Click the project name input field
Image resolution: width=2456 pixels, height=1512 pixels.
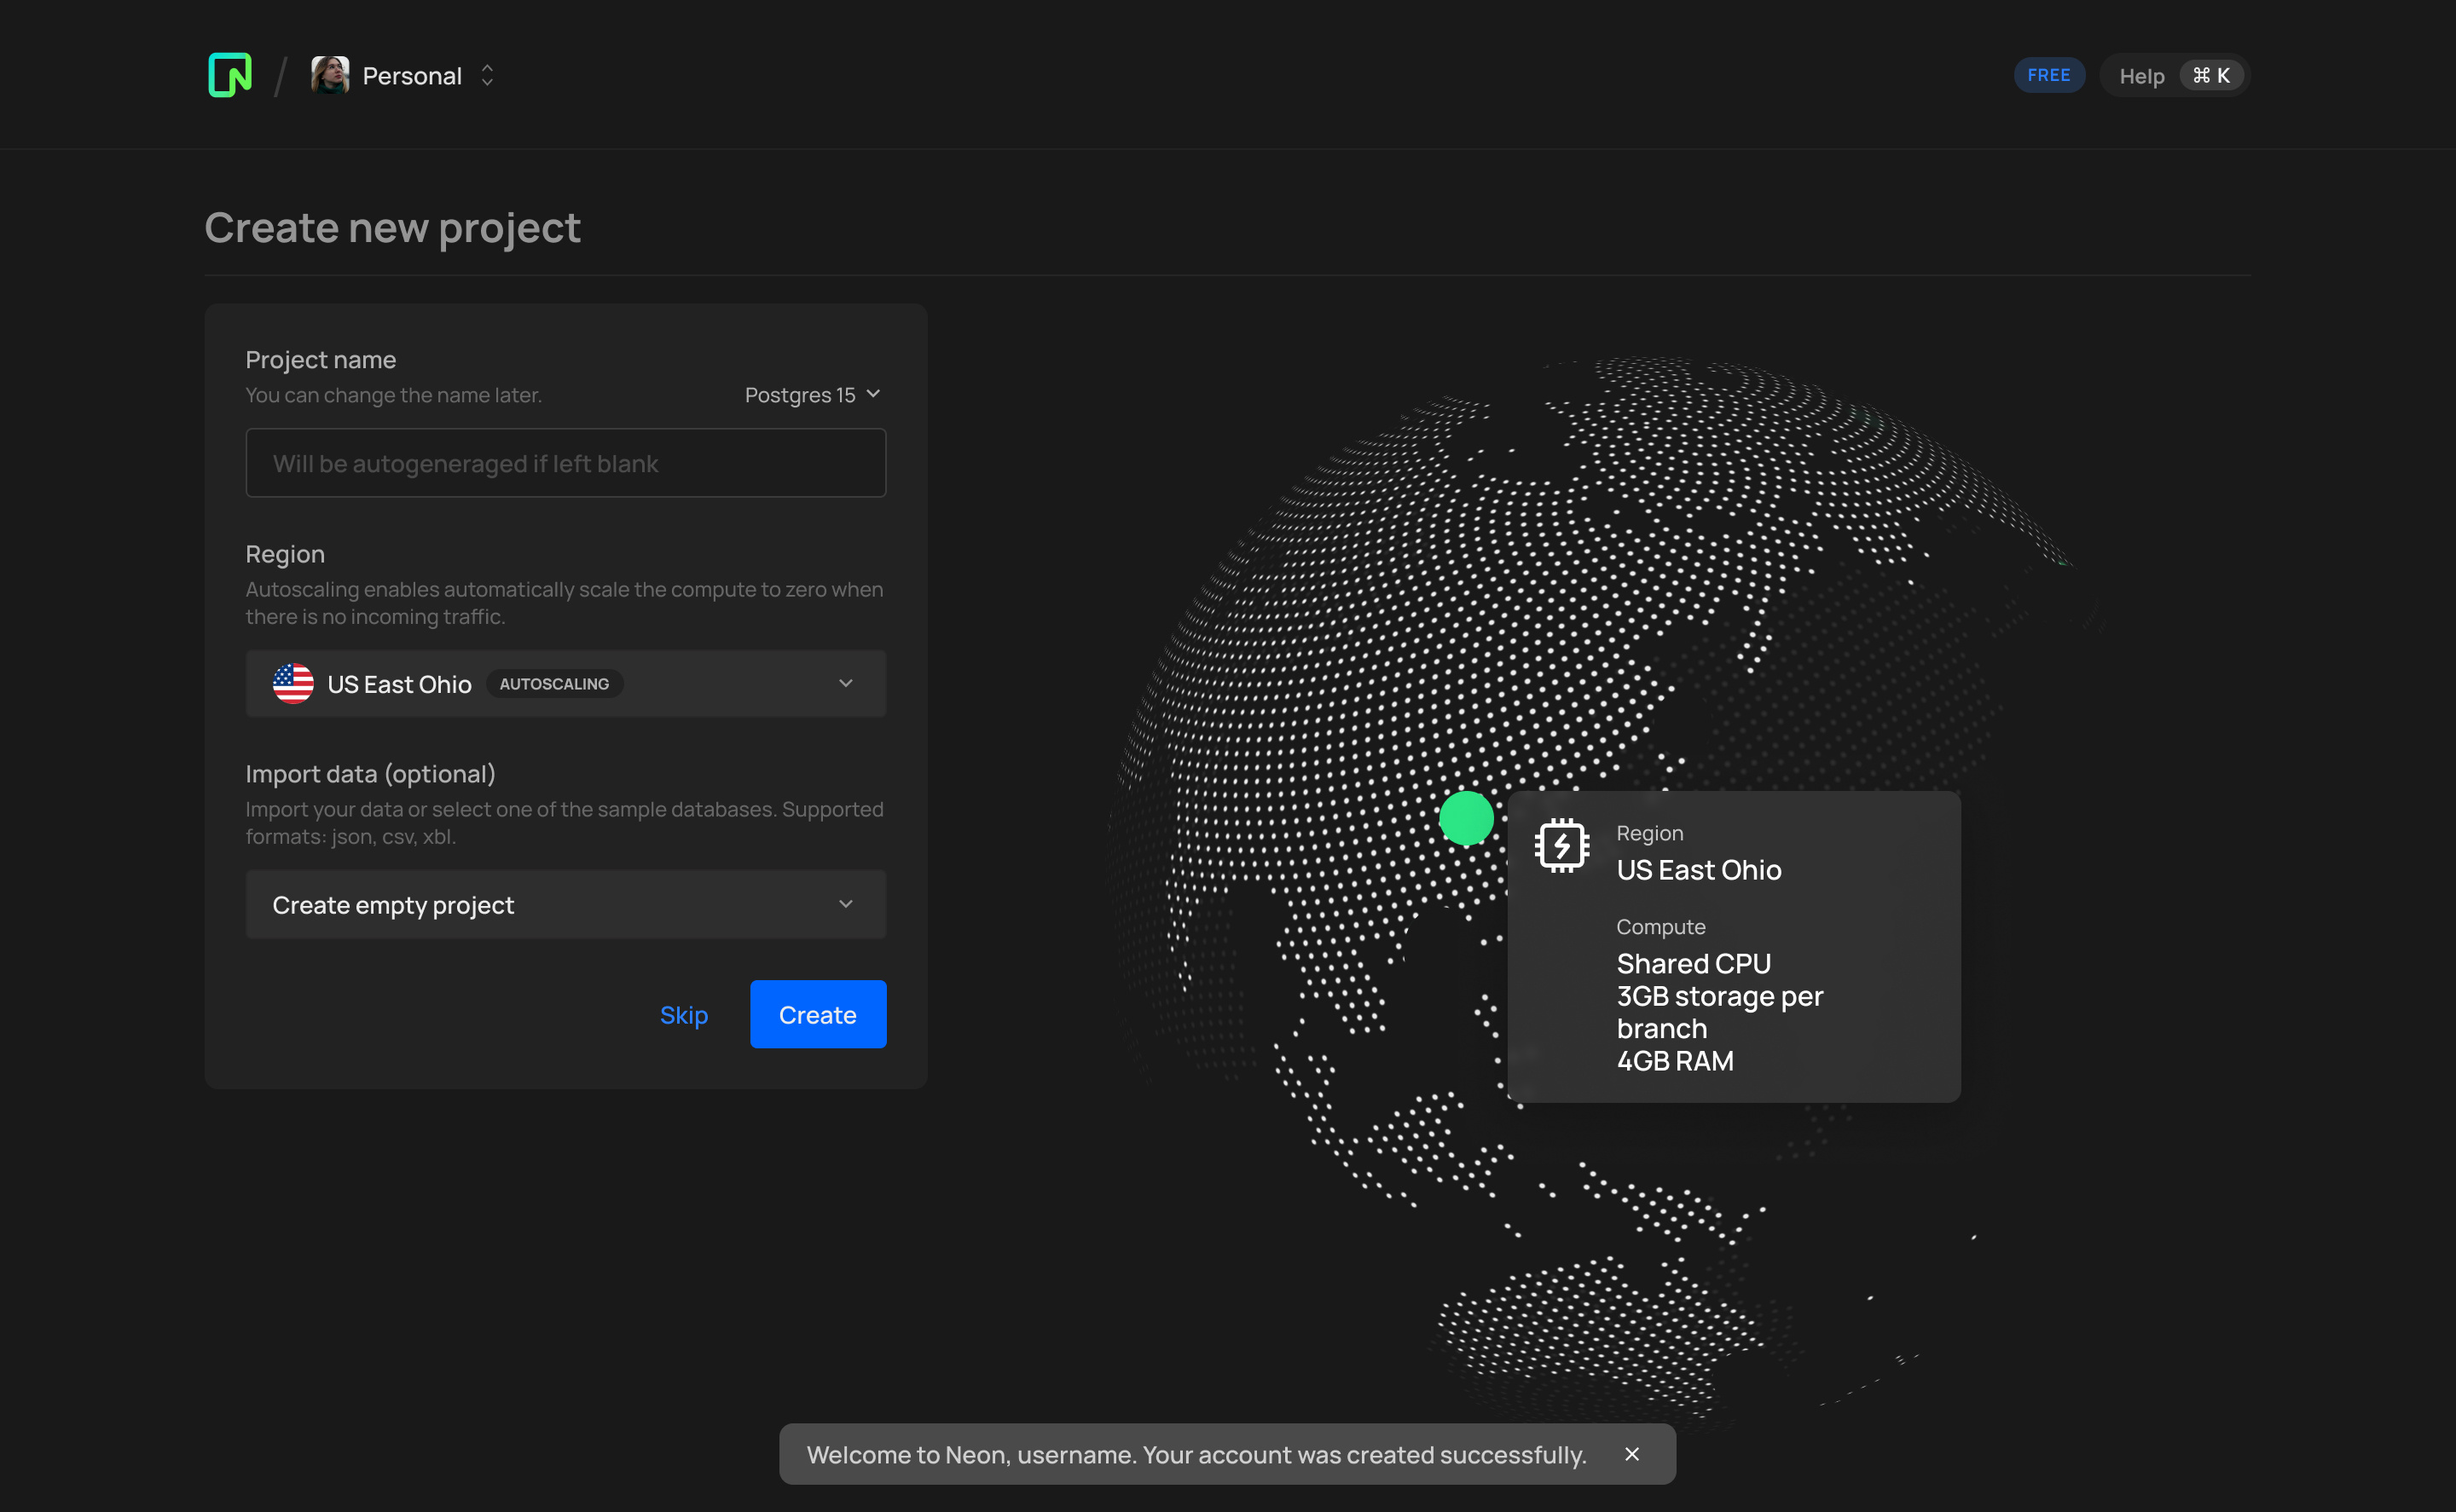coord(565,462)
